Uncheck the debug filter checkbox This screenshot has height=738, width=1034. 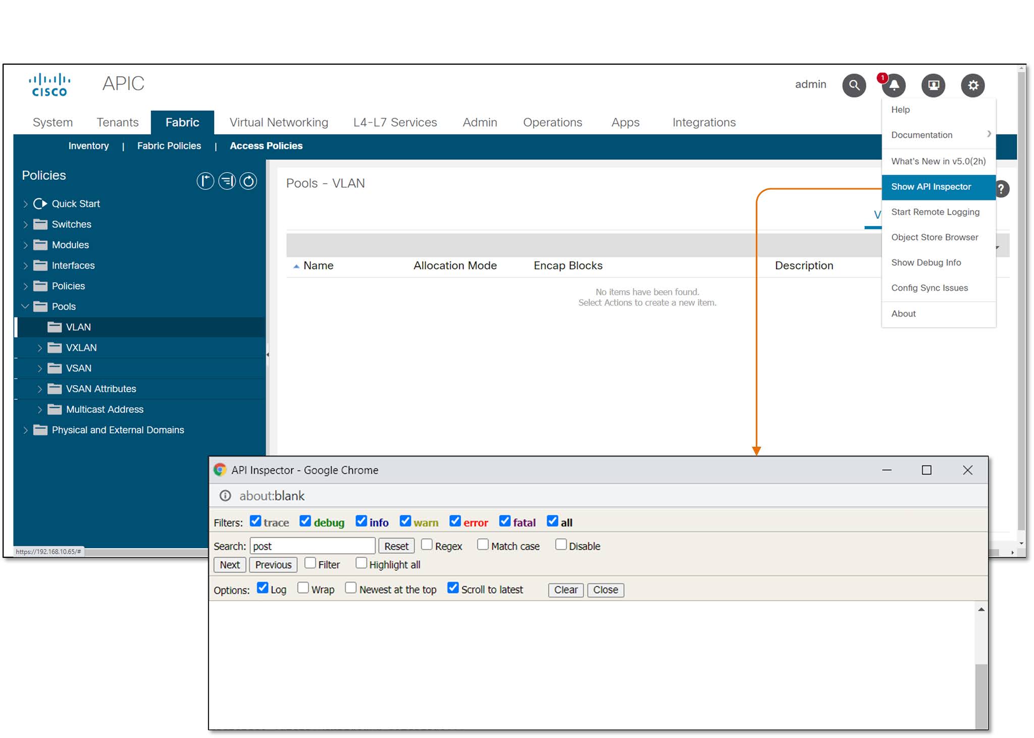(x=305, y=520)
